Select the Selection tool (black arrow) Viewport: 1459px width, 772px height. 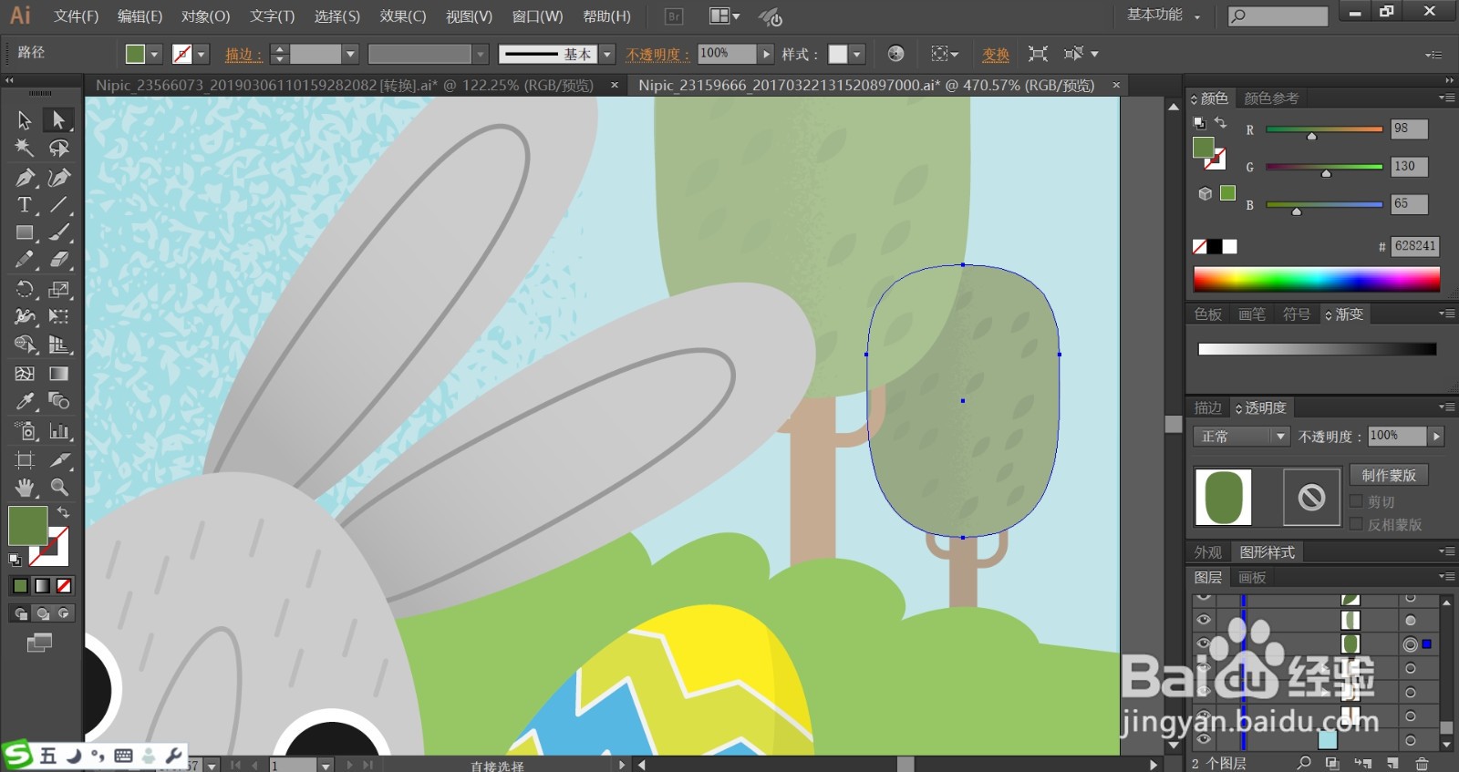pos(25,120)
